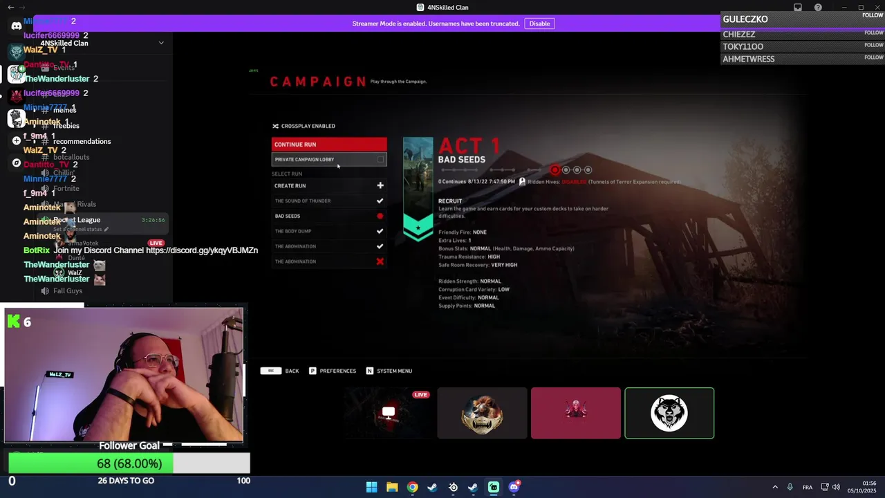885x498 pixels.
Task: Open network icon in system tray
Action: pyautogui.click(x=825, y=487)
